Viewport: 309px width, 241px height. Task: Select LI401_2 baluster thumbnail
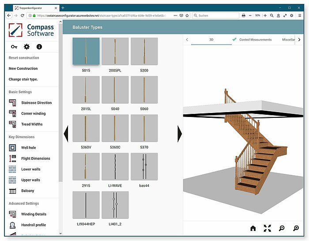coord(115,205)
